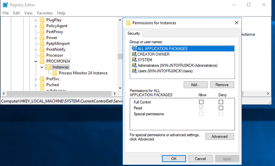Click Cancel in Permissions dialog

click(x=200, y=159)
